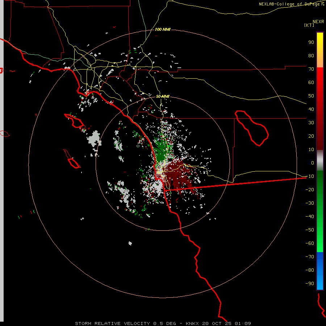Click the -60 knot label on the scale

[310, 243]
